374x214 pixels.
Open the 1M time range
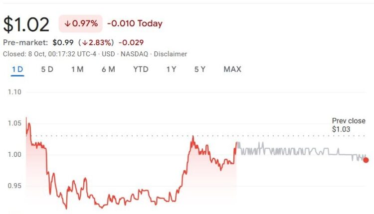tap(77, 69)
